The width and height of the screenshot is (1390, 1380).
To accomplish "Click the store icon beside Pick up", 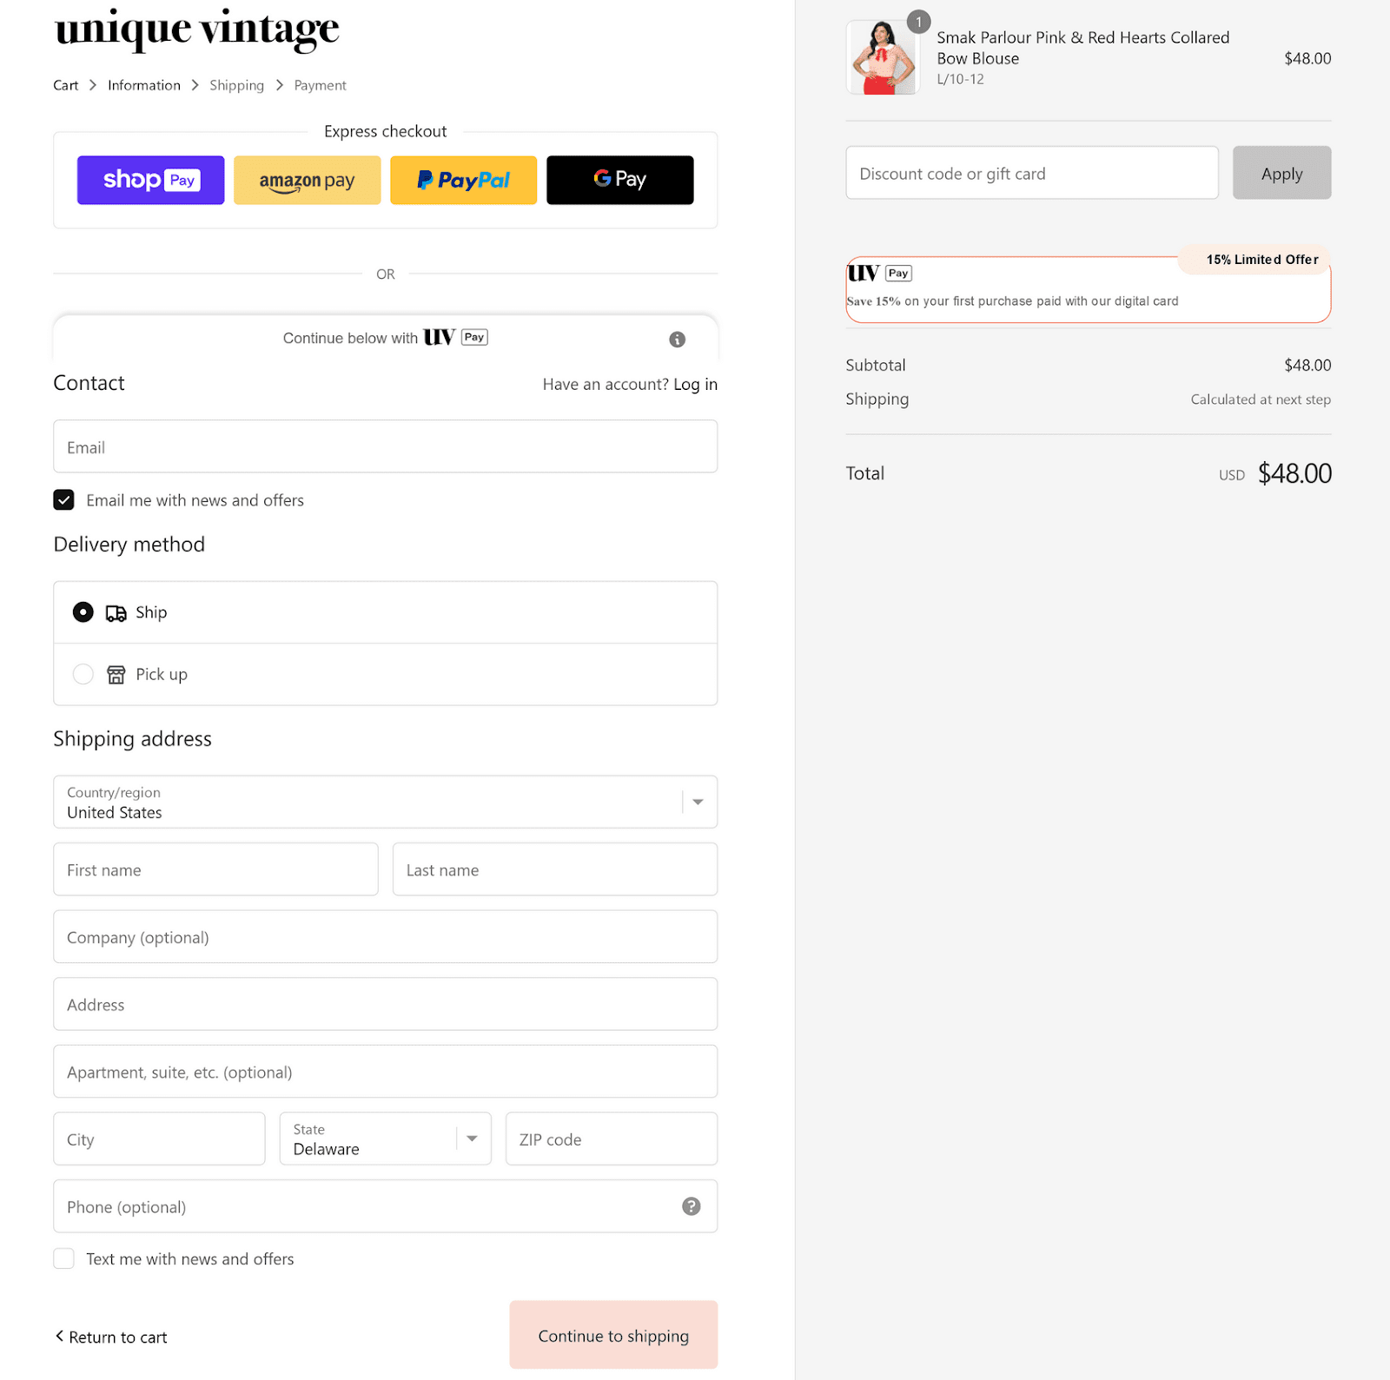I will [116, 674].
